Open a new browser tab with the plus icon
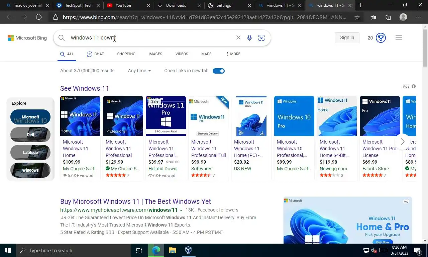 pos(360,5)
